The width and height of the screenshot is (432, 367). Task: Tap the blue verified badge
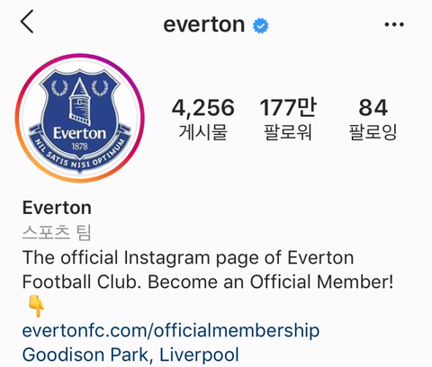coord(260,26)
